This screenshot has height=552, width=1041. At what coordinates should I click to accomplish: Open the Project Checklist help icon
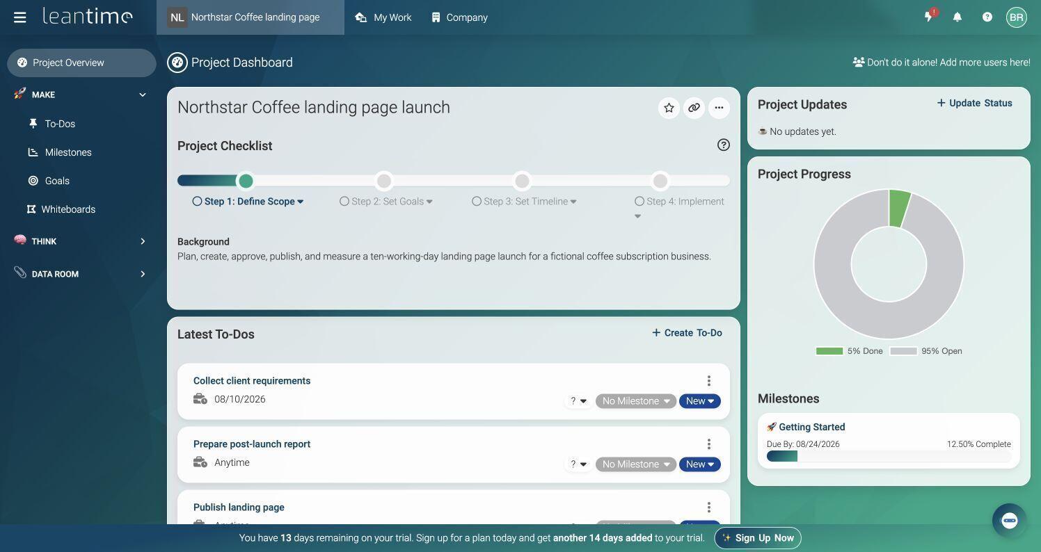click(724, 145)
